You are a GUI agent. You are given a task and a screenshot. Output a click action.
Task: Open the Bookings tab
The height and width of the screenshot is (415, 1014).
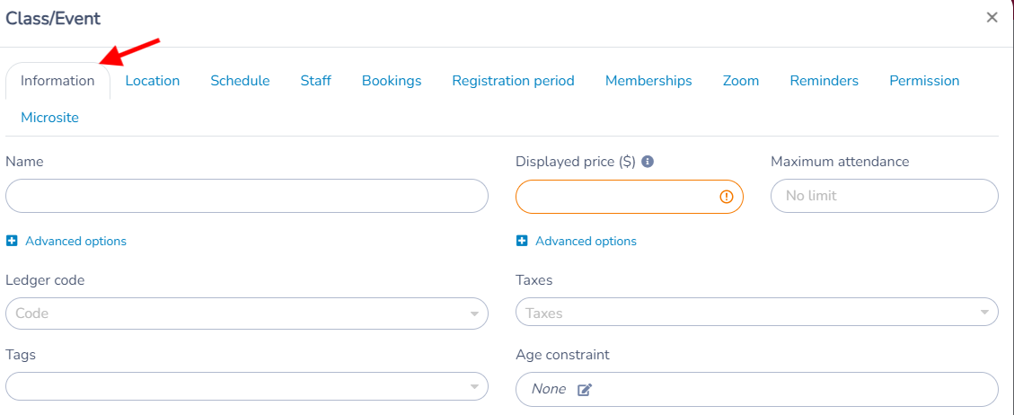(x=392, y=81)
